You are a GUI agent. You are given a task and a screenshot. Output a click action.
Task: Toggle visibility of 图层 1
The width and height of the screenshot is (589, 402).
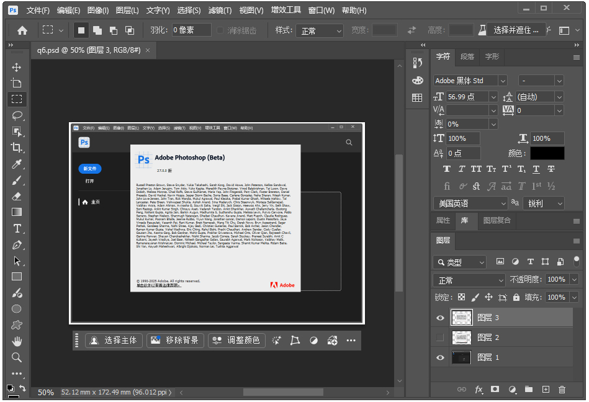(439, 357)
